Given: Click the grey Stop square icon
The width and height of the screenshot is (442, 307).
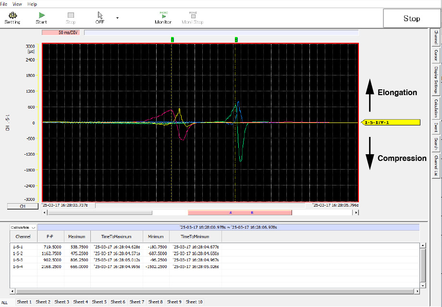Looking at the screenshot, I should (x=71, y=16).
